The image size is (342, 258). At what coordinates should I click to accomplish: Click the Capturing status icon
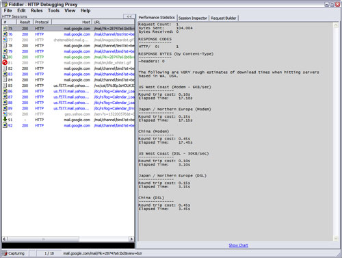point(5,253)
